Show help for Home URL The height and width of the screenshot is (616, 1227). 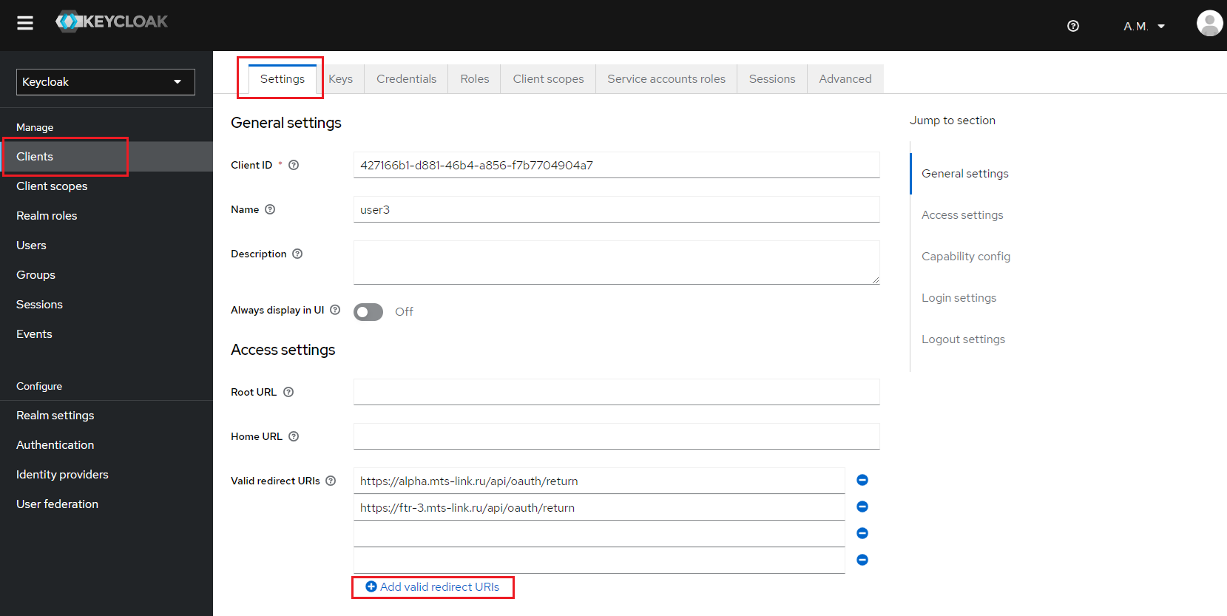[x=294, y=436]
